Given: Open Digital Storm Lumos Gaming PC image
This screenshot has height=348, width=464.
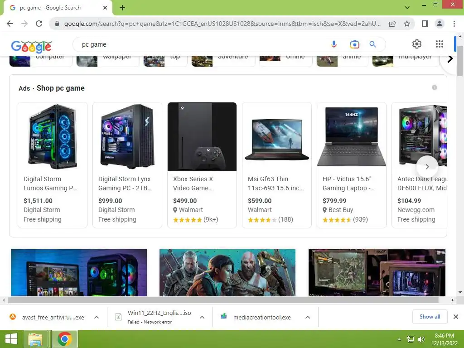Looking at the screenshot, I should [x=53, y=137].
